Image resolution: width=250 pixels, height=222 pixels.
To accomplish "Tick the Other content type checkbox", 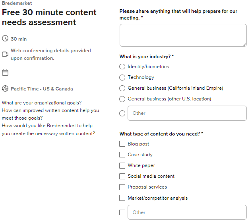I will pos(122,212).
